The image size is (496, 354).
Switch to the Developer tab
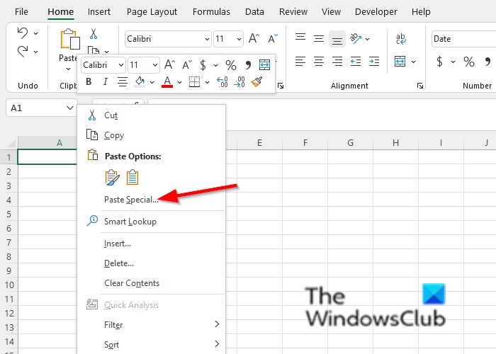coord(376,12)
